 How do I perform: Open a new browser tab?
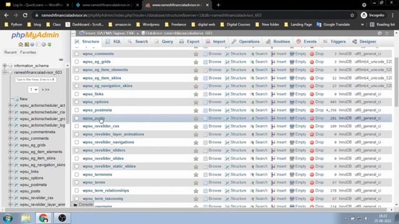tap(218, 5)
